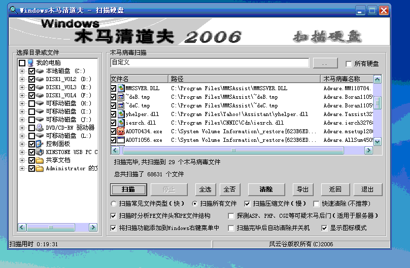Toggle the 所有硬盘 (all disks) checkbox
This screenshot has height=268, width=410.
pos(349,64)
